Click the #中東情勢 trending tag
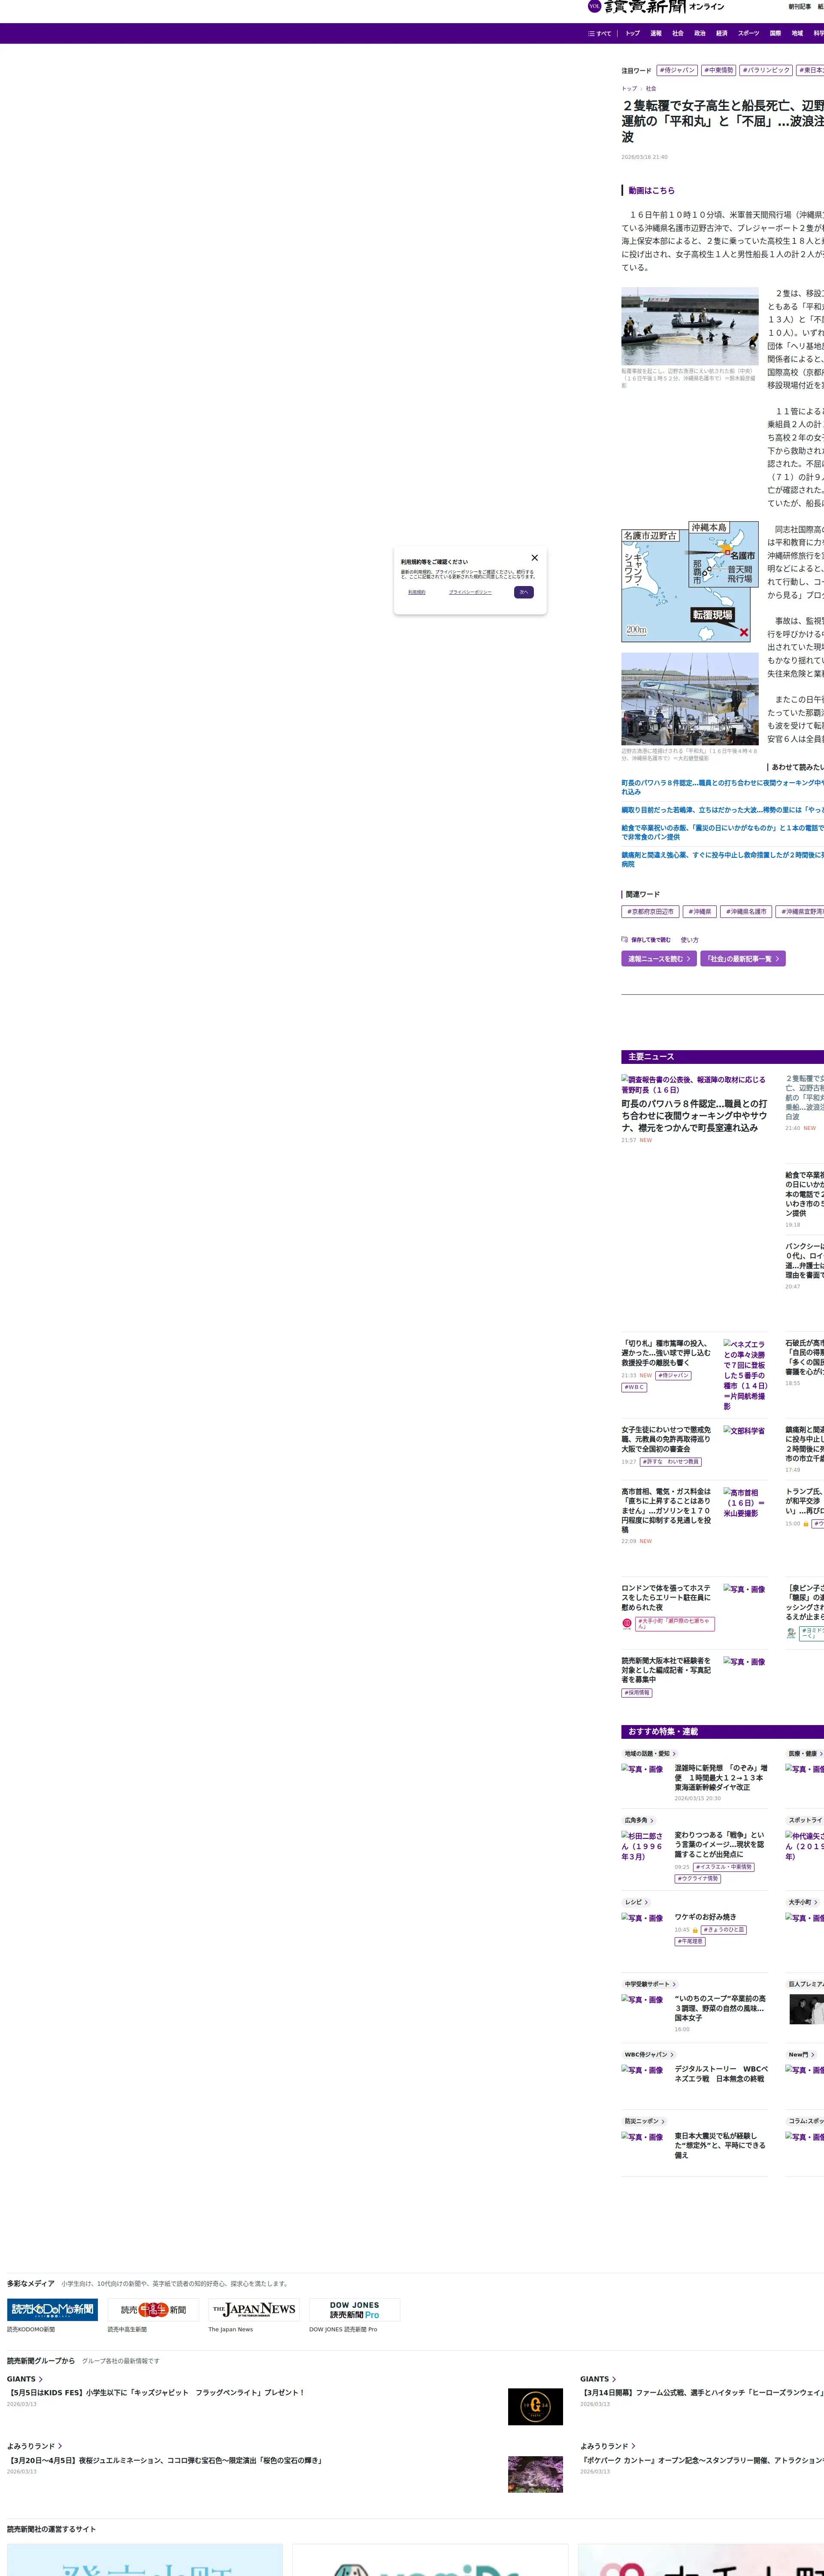This screenshot has width=824, height=2576. tap(718, 70)
